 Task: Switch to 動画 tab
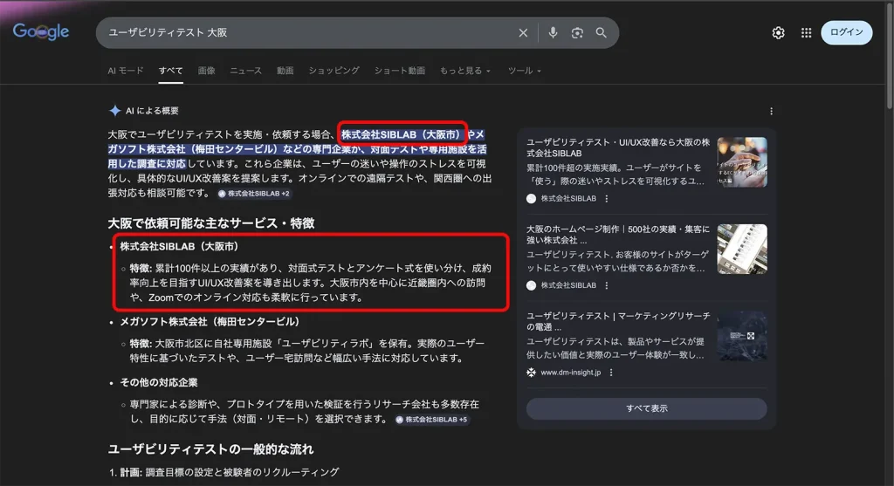click(x=285, y=71)
